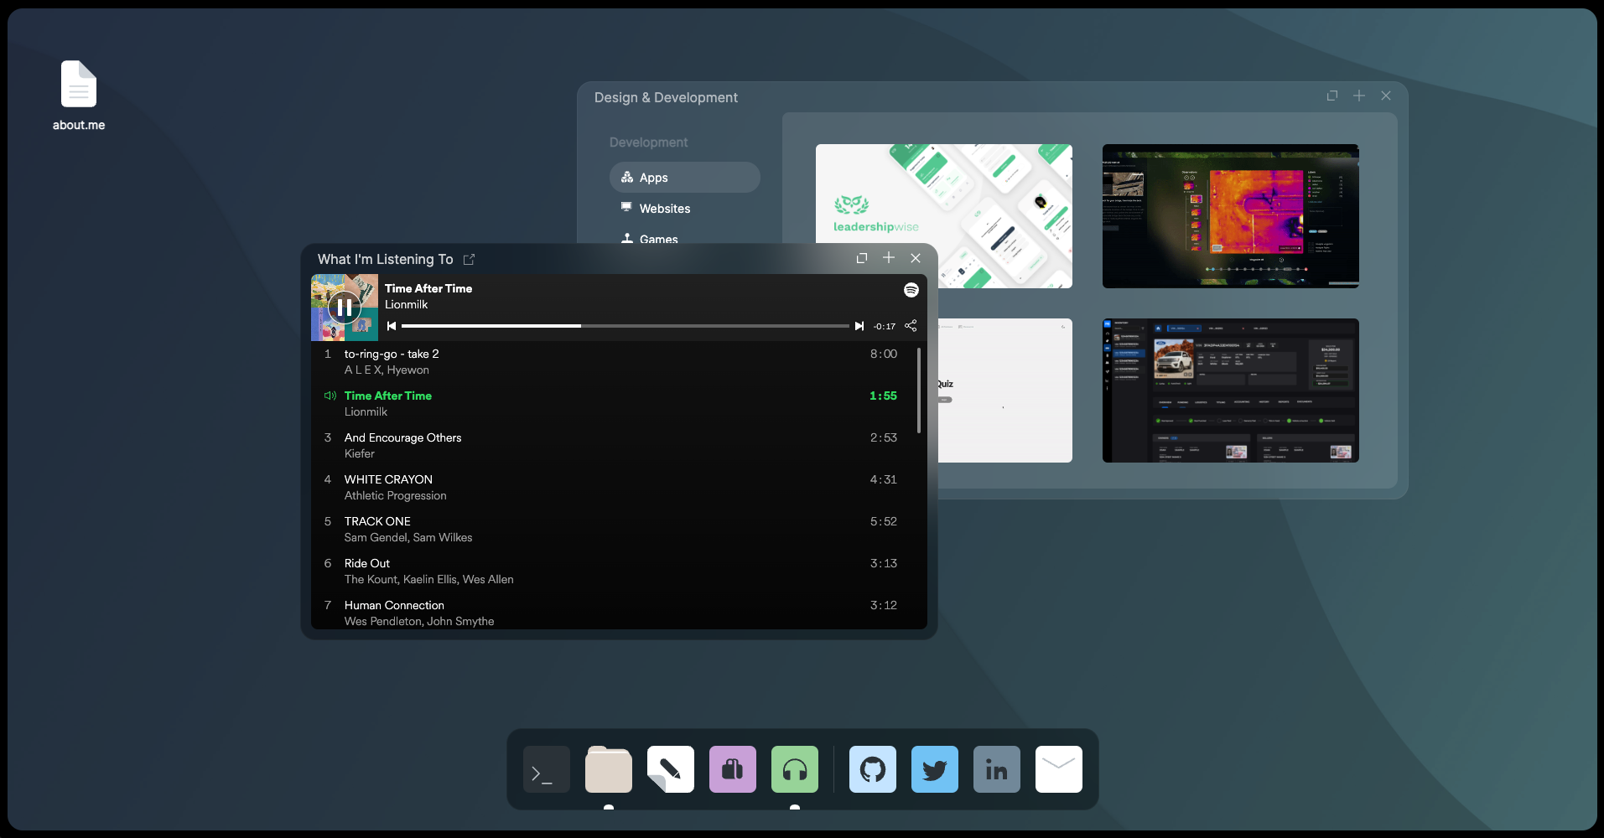Open the folder app in the dock
This screenshot has width=1604, height=838.
(x=607, y=768)
